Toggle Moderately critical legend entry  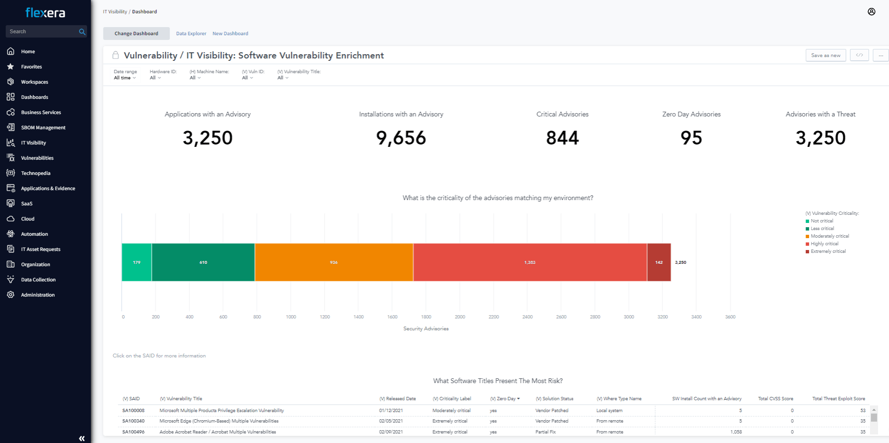tap(829, 236)
